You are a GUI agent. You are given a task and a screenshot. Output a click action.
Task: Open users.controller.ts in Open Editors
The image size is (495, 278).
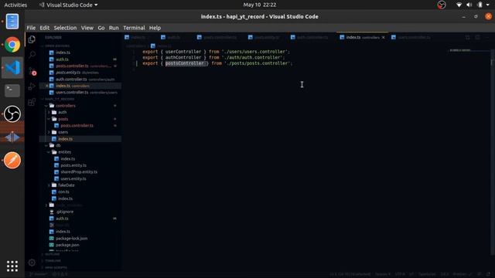72,93
